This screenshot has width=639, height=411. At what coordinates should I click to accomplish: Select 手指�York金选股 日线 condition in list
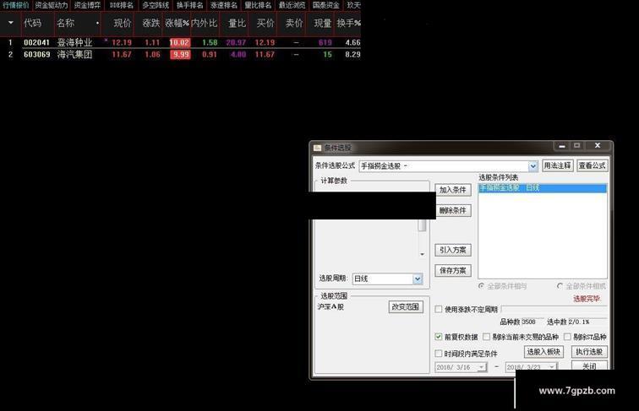(x=542, y=188)
